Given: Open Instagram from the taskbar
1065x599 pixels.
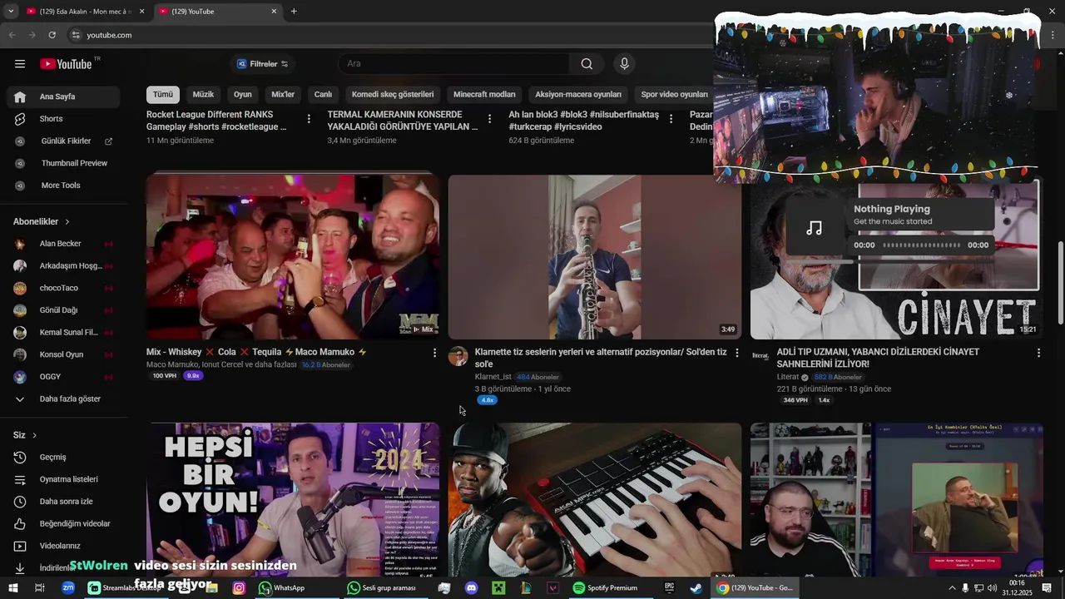Looking at the screenshot, I should (x=239, y=588).
